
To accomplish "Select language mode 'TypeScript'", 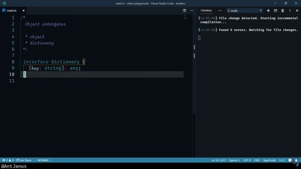I will click(x=269, y=160).
